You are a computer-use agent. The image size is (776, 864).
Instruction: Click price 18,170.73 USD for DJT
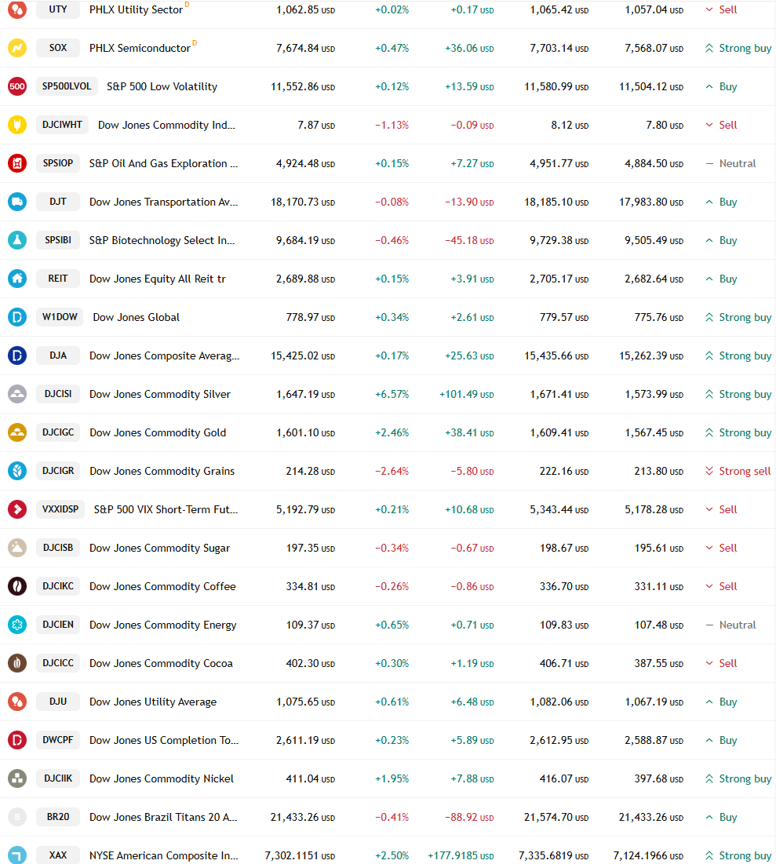[303, 202]
